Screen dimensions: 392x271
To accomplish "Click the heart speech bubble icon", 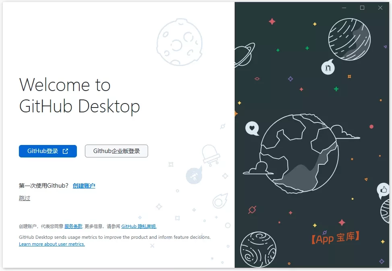I will 252,128.
